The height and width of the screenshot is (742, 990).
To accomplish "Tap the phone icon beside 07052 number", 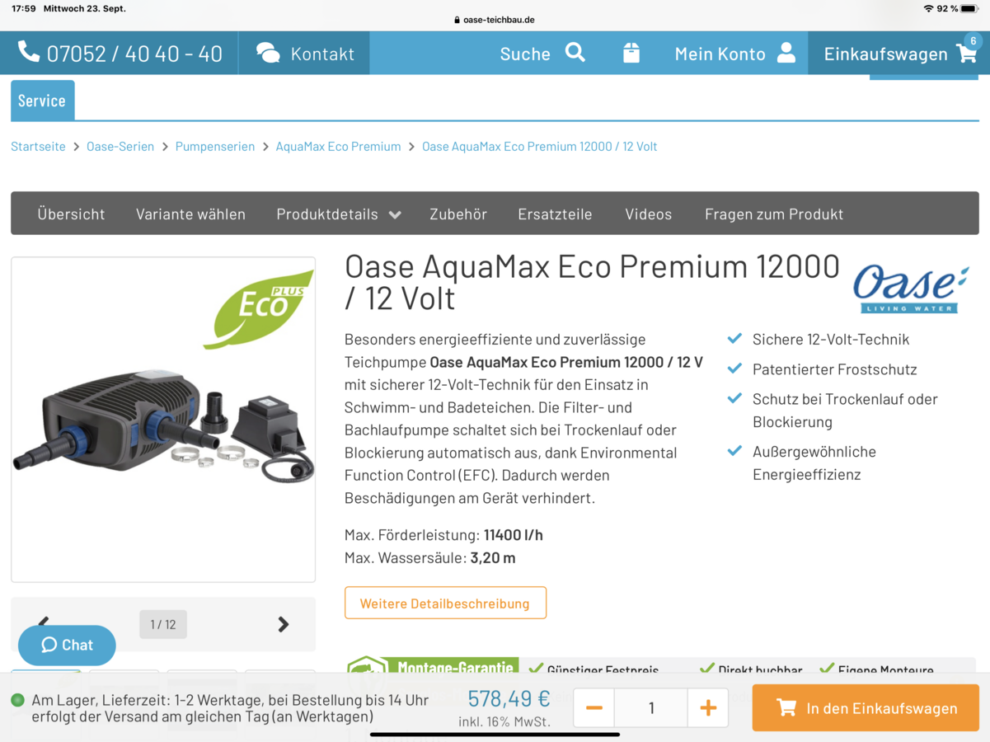I will click(29, 53).
